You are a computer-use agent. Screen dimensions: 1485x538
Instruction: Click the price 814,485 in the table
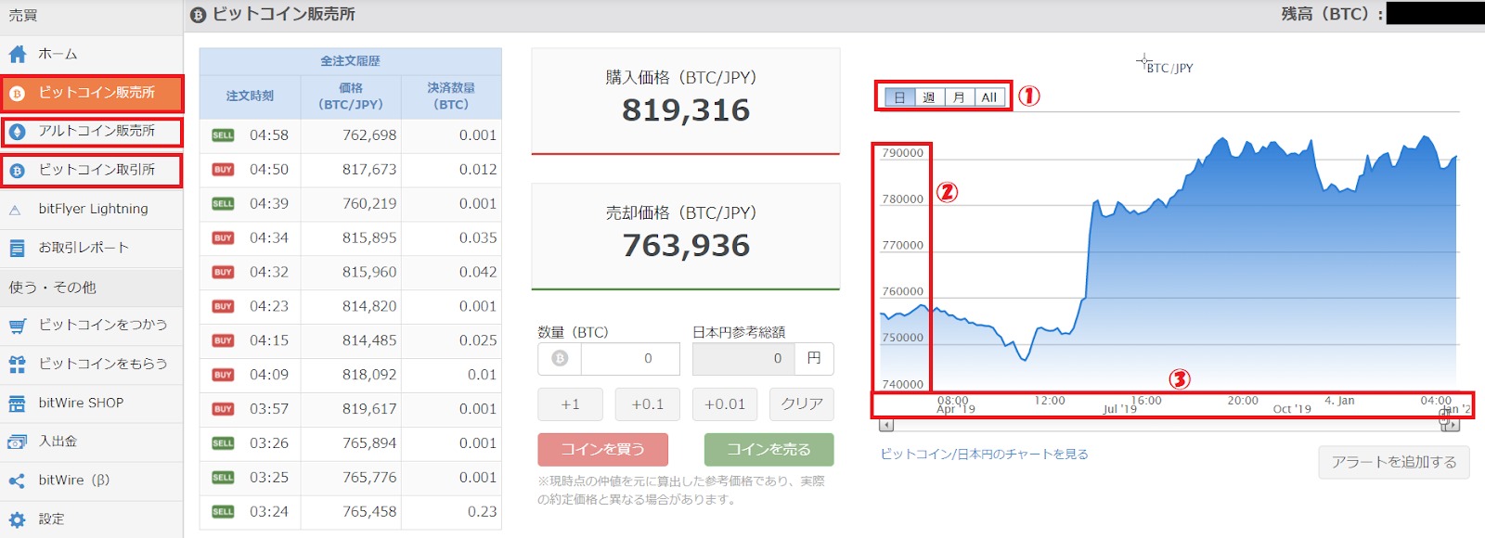click(x=369, y=340)
